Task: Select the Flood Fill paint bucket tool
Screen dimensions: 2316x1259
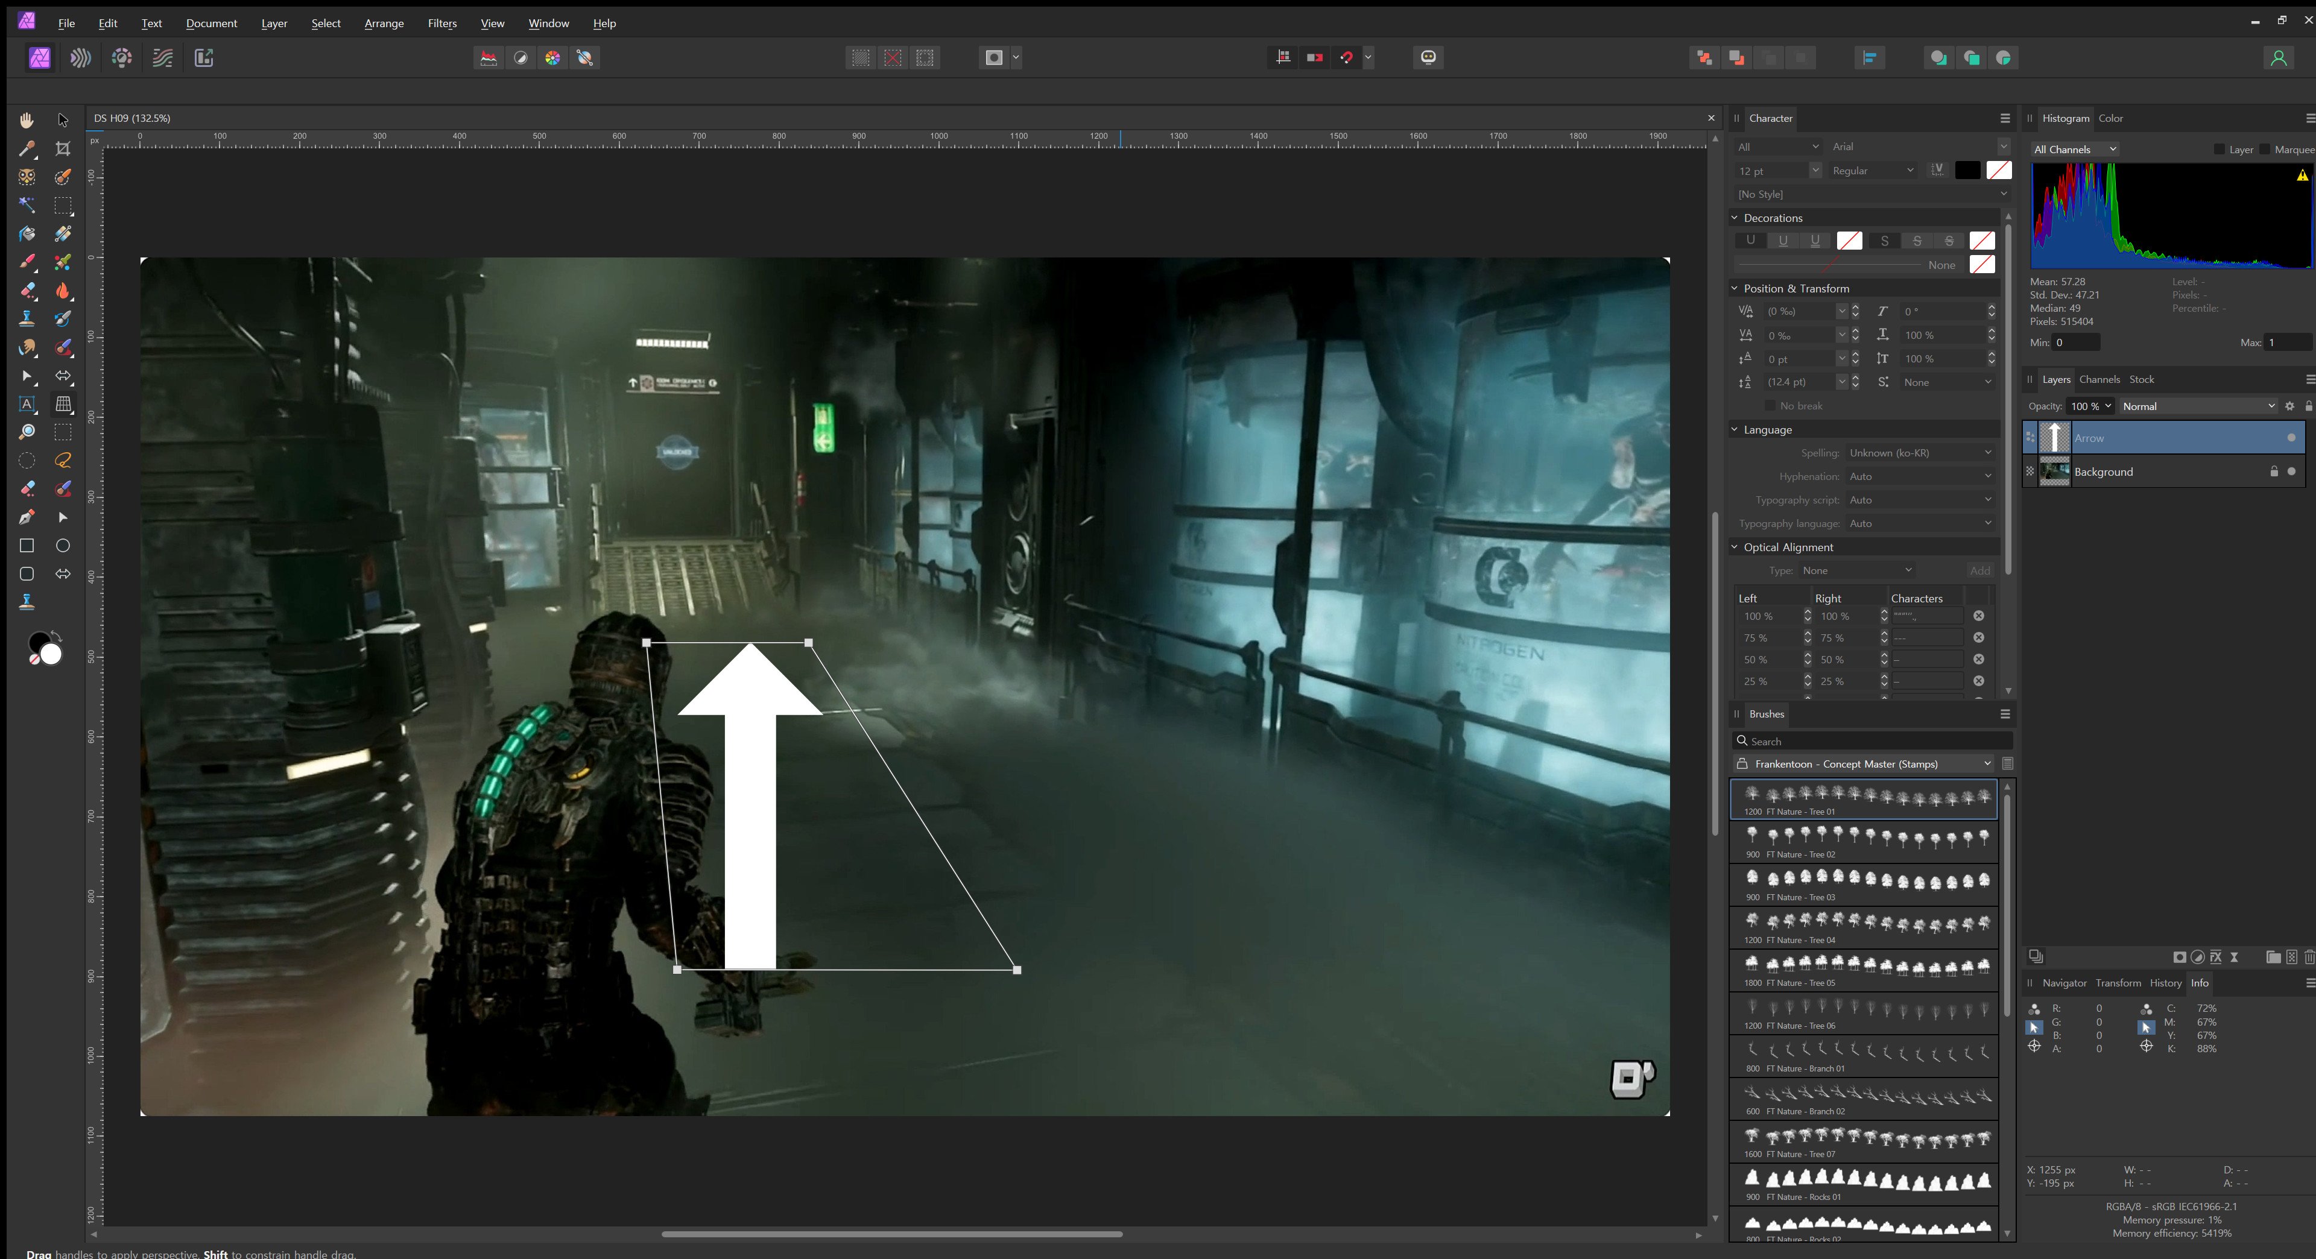Action: click(x=27, y=233)
